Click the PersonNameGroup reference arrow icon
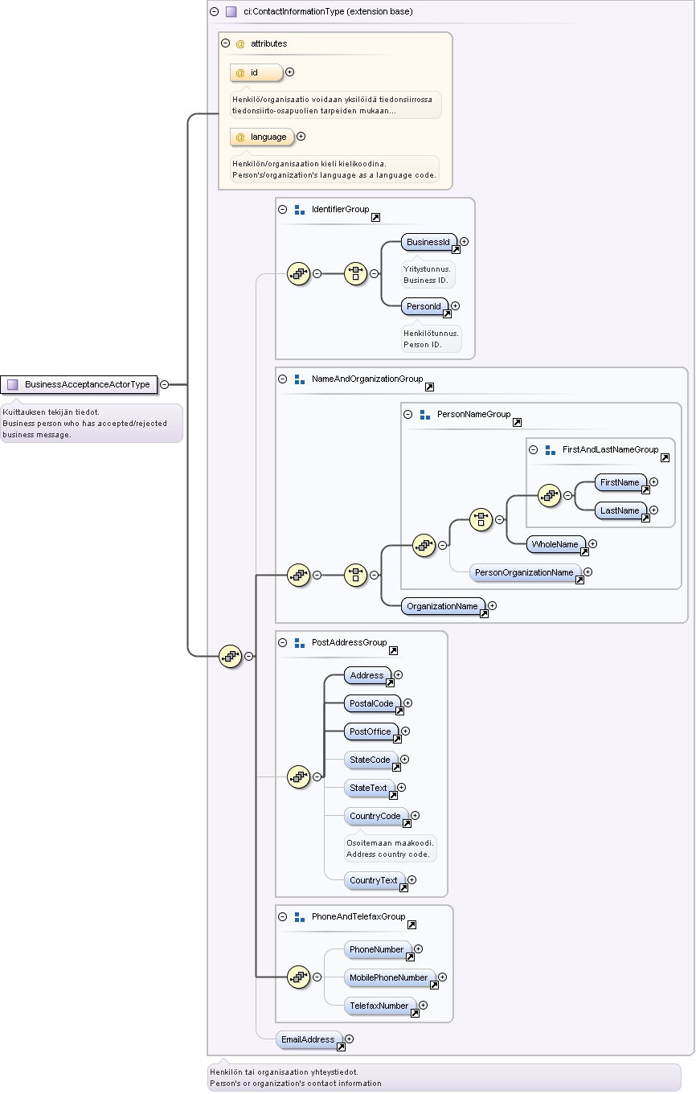 point(517,423)
